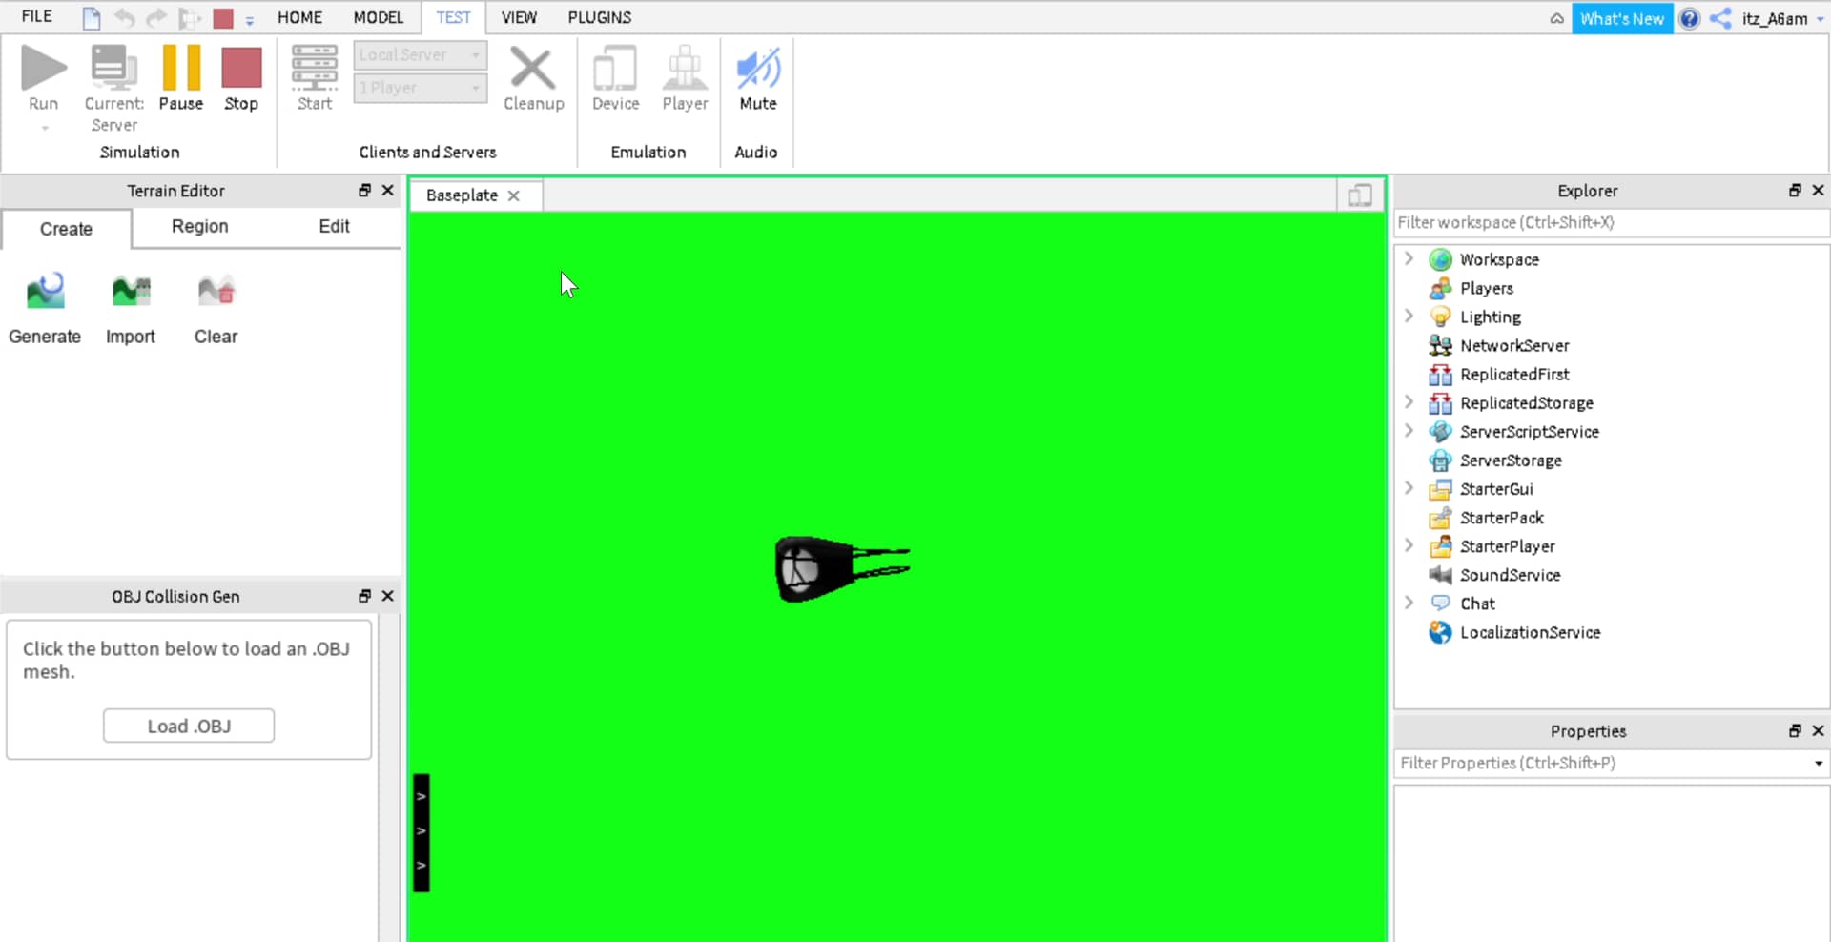Open the Region tab in Terrain Editor
Image resolution: width=1831 pixels, height=942 pixels.
(x=199, y=227)
